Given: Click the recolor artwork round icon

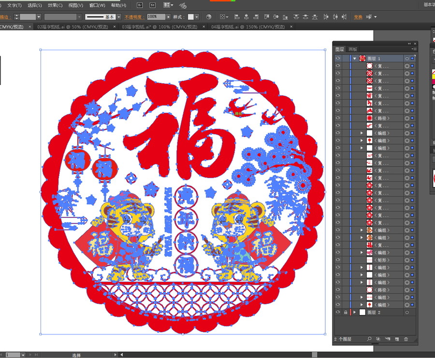Looking at the screenshot, I should tap(209, 17).
